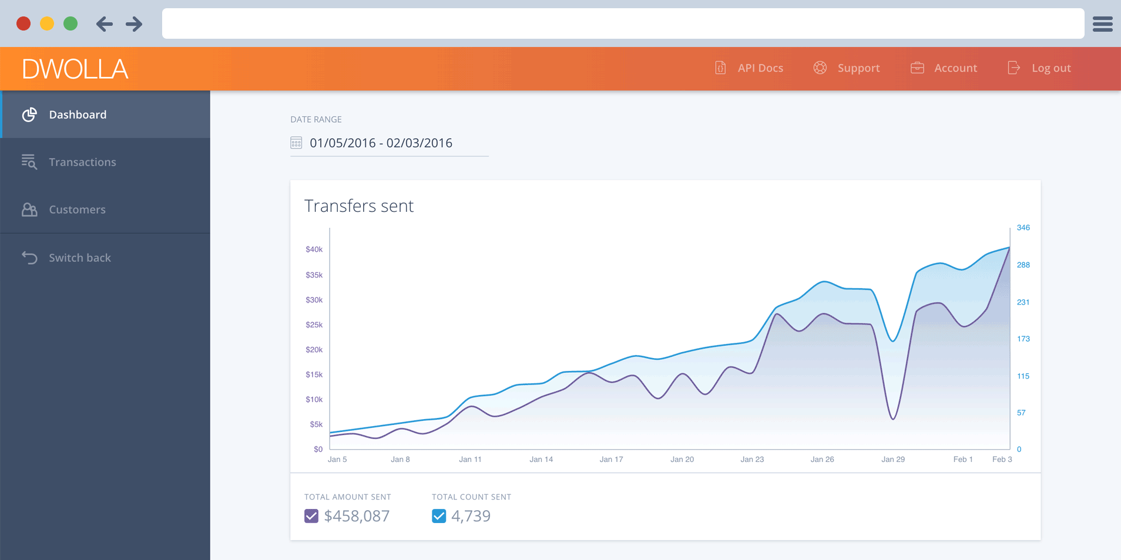Click the calendar icon beside the date range

[x=296, y=142]
